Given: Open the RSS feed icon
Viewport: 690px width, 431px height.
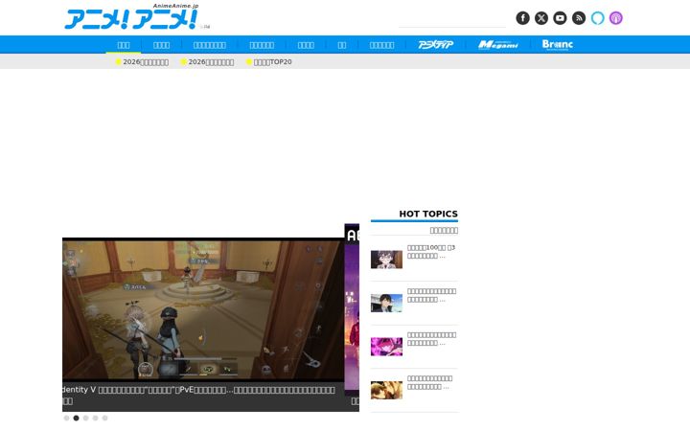Looking at the screenshot, I should click(579, 18).
